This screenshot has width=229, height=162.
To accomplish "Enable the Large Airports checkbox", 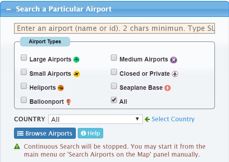I will pyautogui.click(x=24, y=58).
